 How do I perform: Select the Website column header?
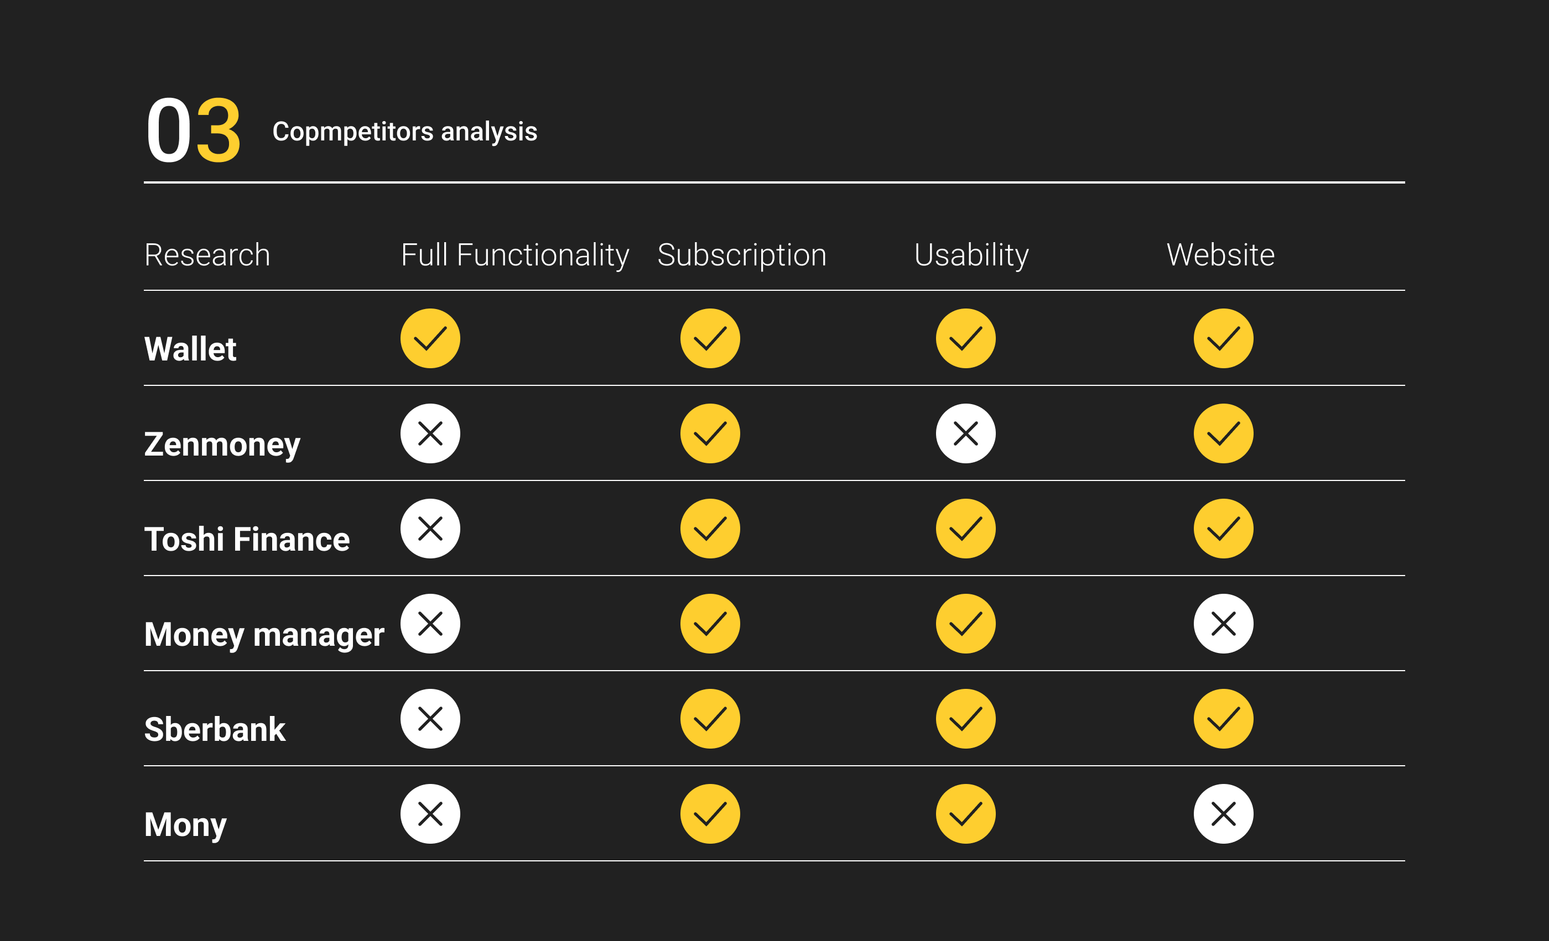point(1220,255)
